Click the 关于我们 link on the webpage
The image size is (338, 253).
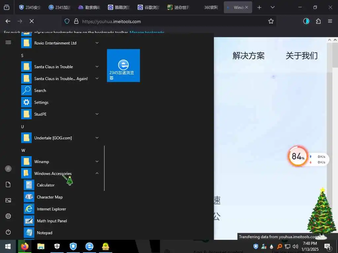[x=302, y=56]
